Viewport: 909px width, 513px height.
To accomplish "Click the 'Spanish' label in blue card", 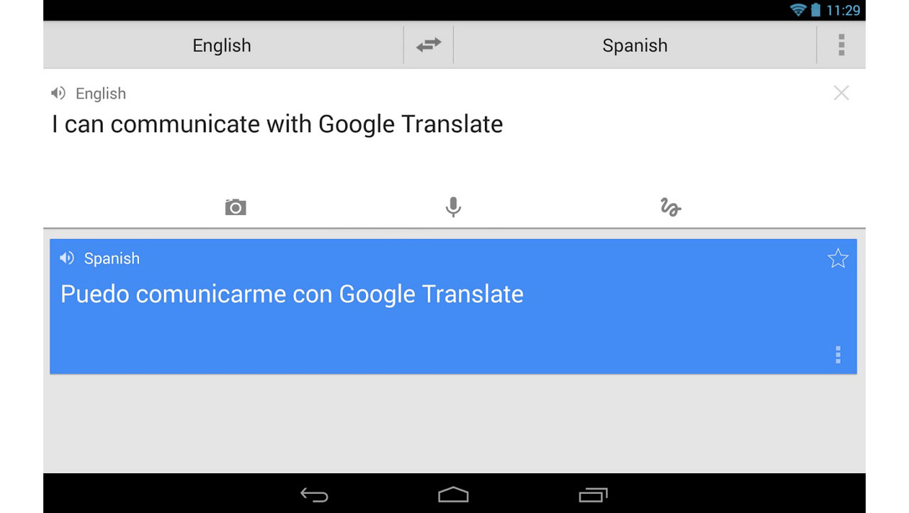I will [x=111, y=258].
